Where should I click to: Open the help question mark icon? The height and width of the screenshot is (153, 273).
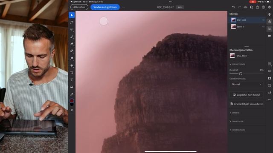(x=264, y=7)
